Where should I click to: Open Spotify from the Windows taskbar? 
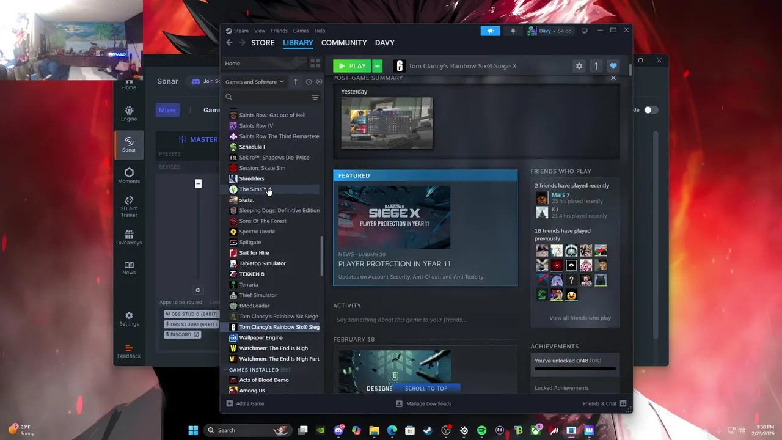pyautogui.click(x=481, y=430)
